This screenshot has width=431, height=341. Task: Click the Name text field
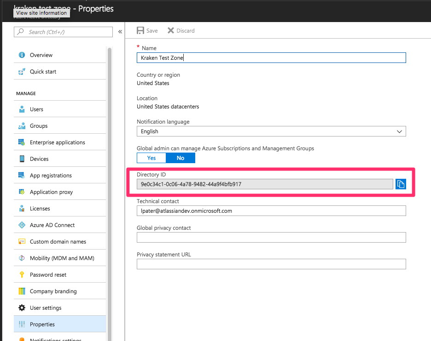point(271,57)
